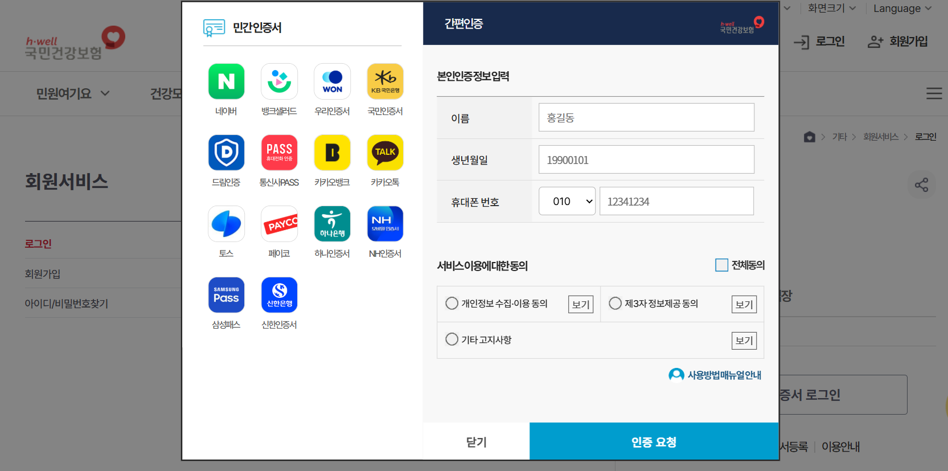Click 기타 breadcrumb link
Viewport: 948px width, 471px height.
[840, 137]
